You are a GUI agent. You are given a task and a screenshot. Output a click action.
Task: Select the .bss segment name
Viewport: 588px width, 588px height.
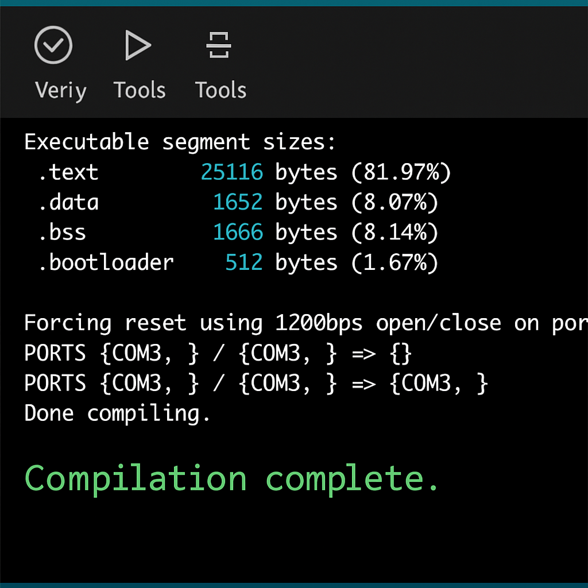tap(62, 232)
